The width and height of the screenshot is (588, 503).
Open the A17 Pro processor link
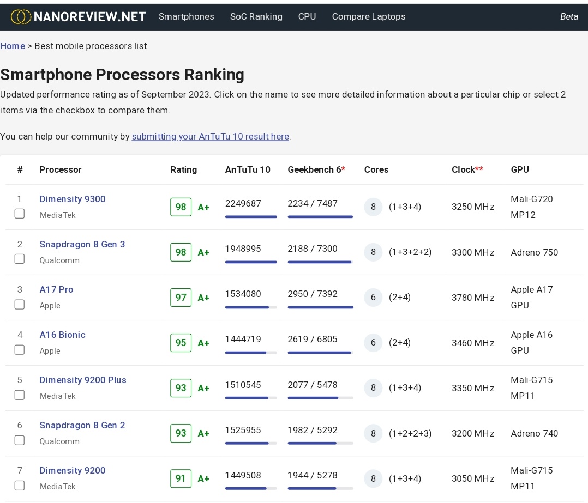56,289
